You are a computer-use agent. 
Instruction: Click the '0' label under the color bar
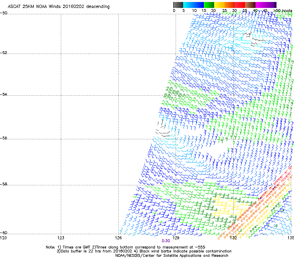pyautogui.click(x=174, y=11)
